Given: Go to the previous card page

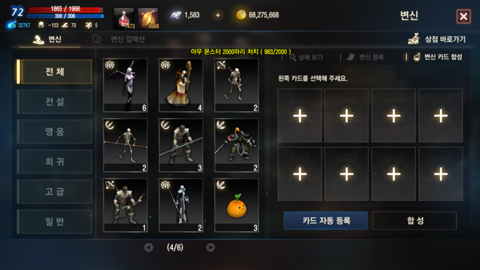Looking at the screenshot, I should 149,247.
